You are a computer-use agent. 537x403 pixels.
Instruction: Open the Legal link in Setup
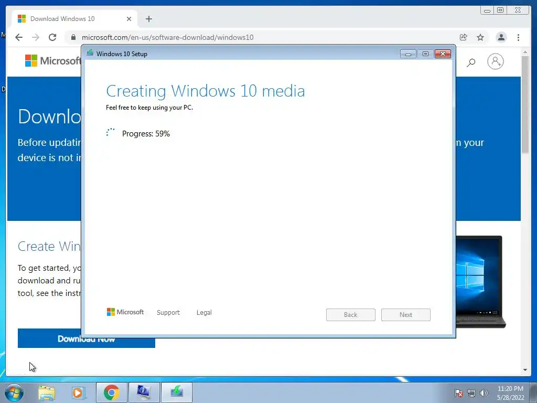[x=204, y=313]
